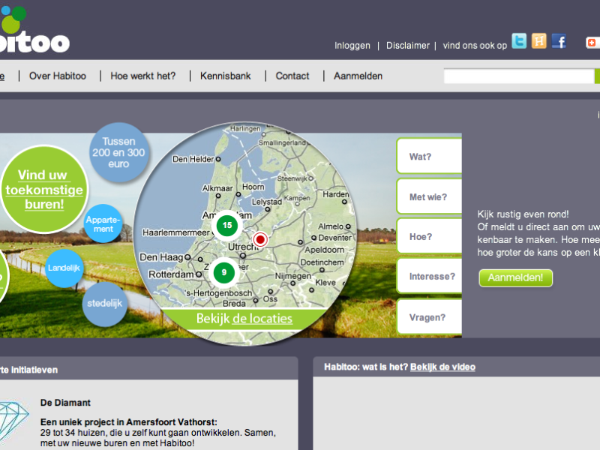The height and width of the screenshot is (450, 600).
Task: Open the Disclaimer link
Action: click(x=408, y=46)
